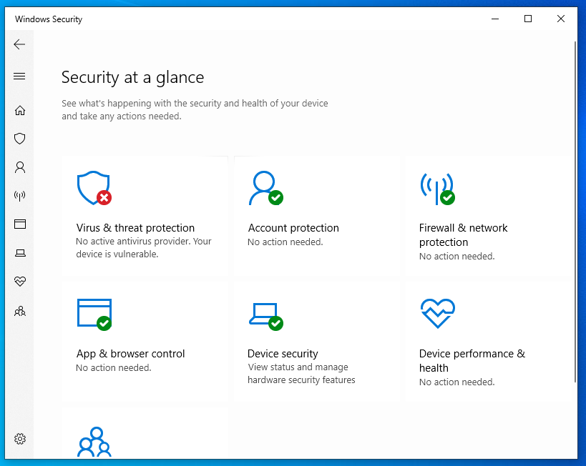Open the Firewall & network protection title
Viewport: 586px width, 466px height.
(x=464, y=235)
